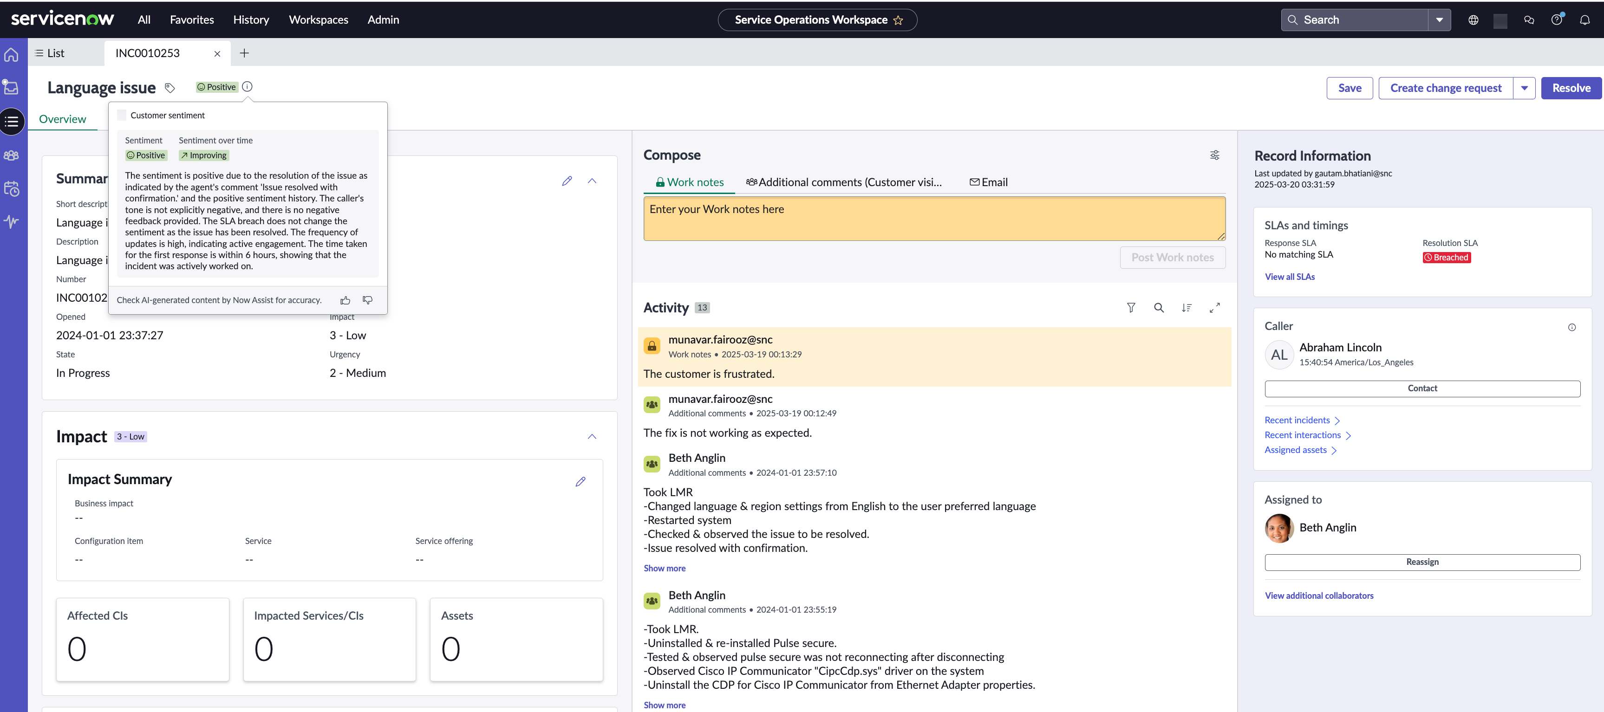Give thumbs up to AI sentiment

(346, 300)
